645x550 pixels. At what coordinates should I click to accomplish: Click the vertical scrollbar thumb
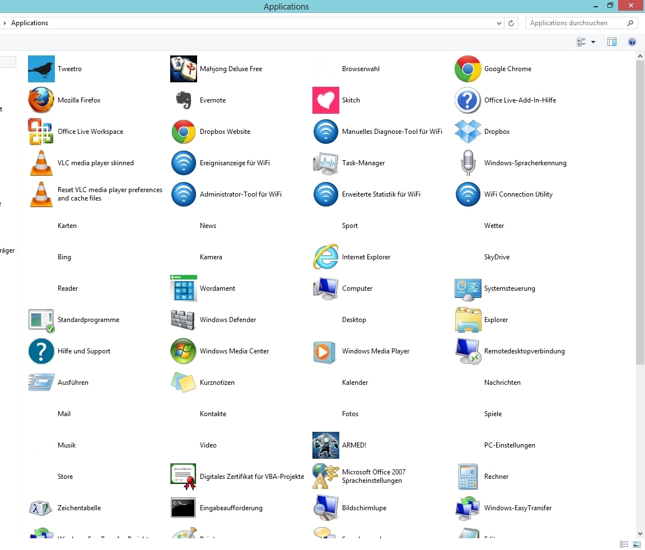pyautogui.click(x=639, y=212)
